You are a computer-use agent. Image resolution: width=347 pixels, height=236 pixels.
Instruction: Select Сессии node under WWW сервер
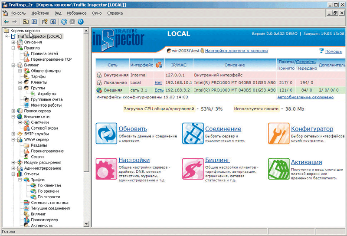(37, 157)
